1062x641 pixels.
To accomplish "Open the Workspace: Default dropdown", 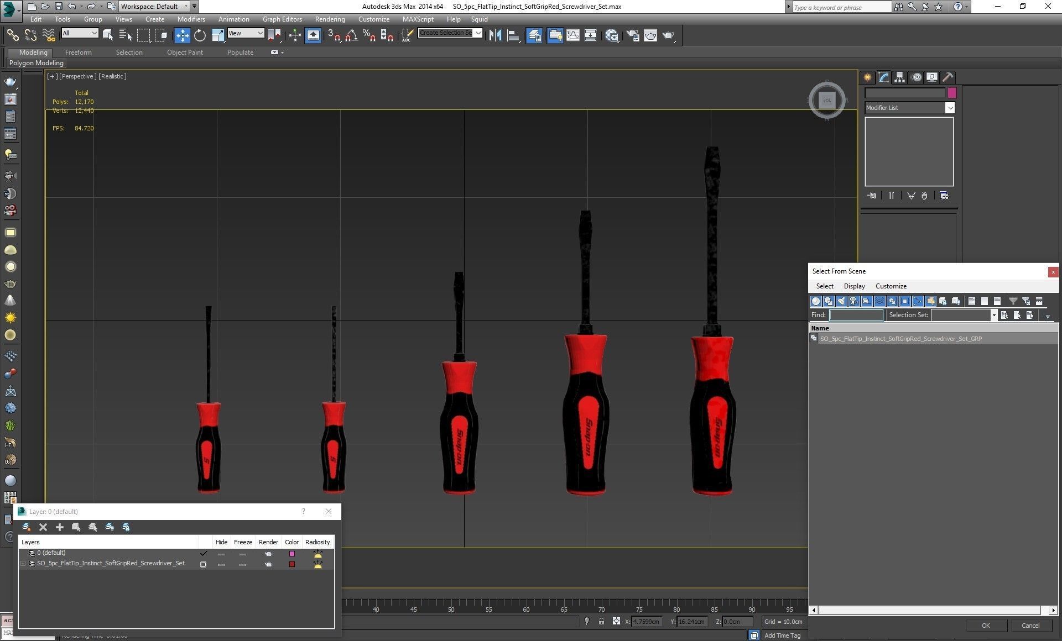I will click(154, 7).
